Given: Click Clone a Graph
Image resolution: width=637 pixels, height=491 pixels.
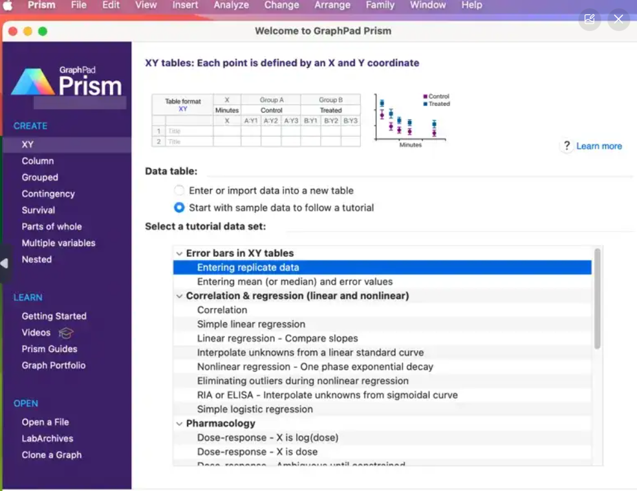Looking at the screenshot, I should click(52, 455).
